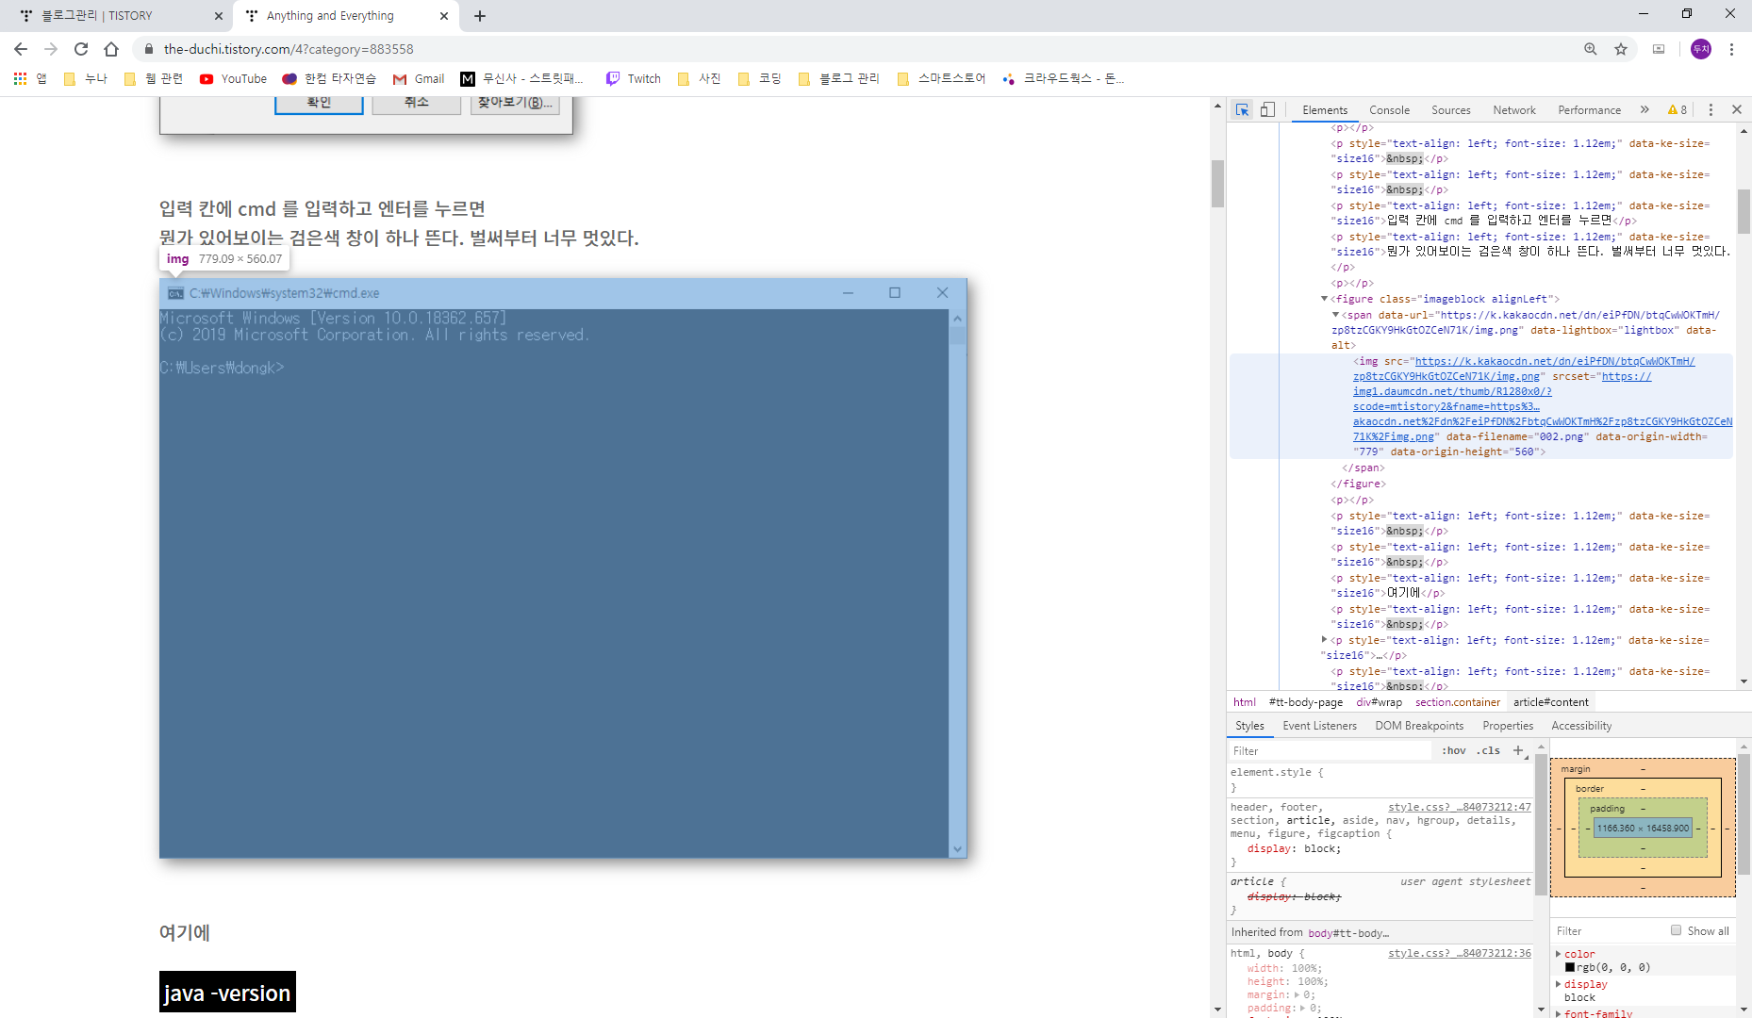The width and height of the screenshot is (1752, 1018).
Task: Switch to the Console tab
Action: click(1389, 110)
